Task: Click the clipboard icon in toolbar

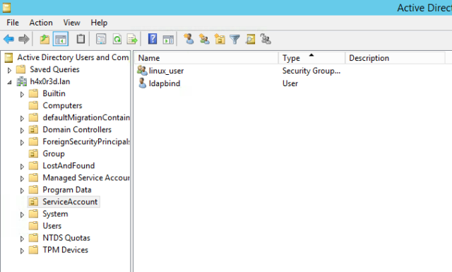Action: [81, 39]
